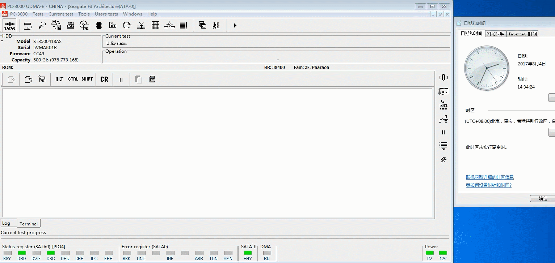The width and height of the screenshot is (555, 263).
Task: Click the serial value 5VMAK01R
Action: (45, 48)
